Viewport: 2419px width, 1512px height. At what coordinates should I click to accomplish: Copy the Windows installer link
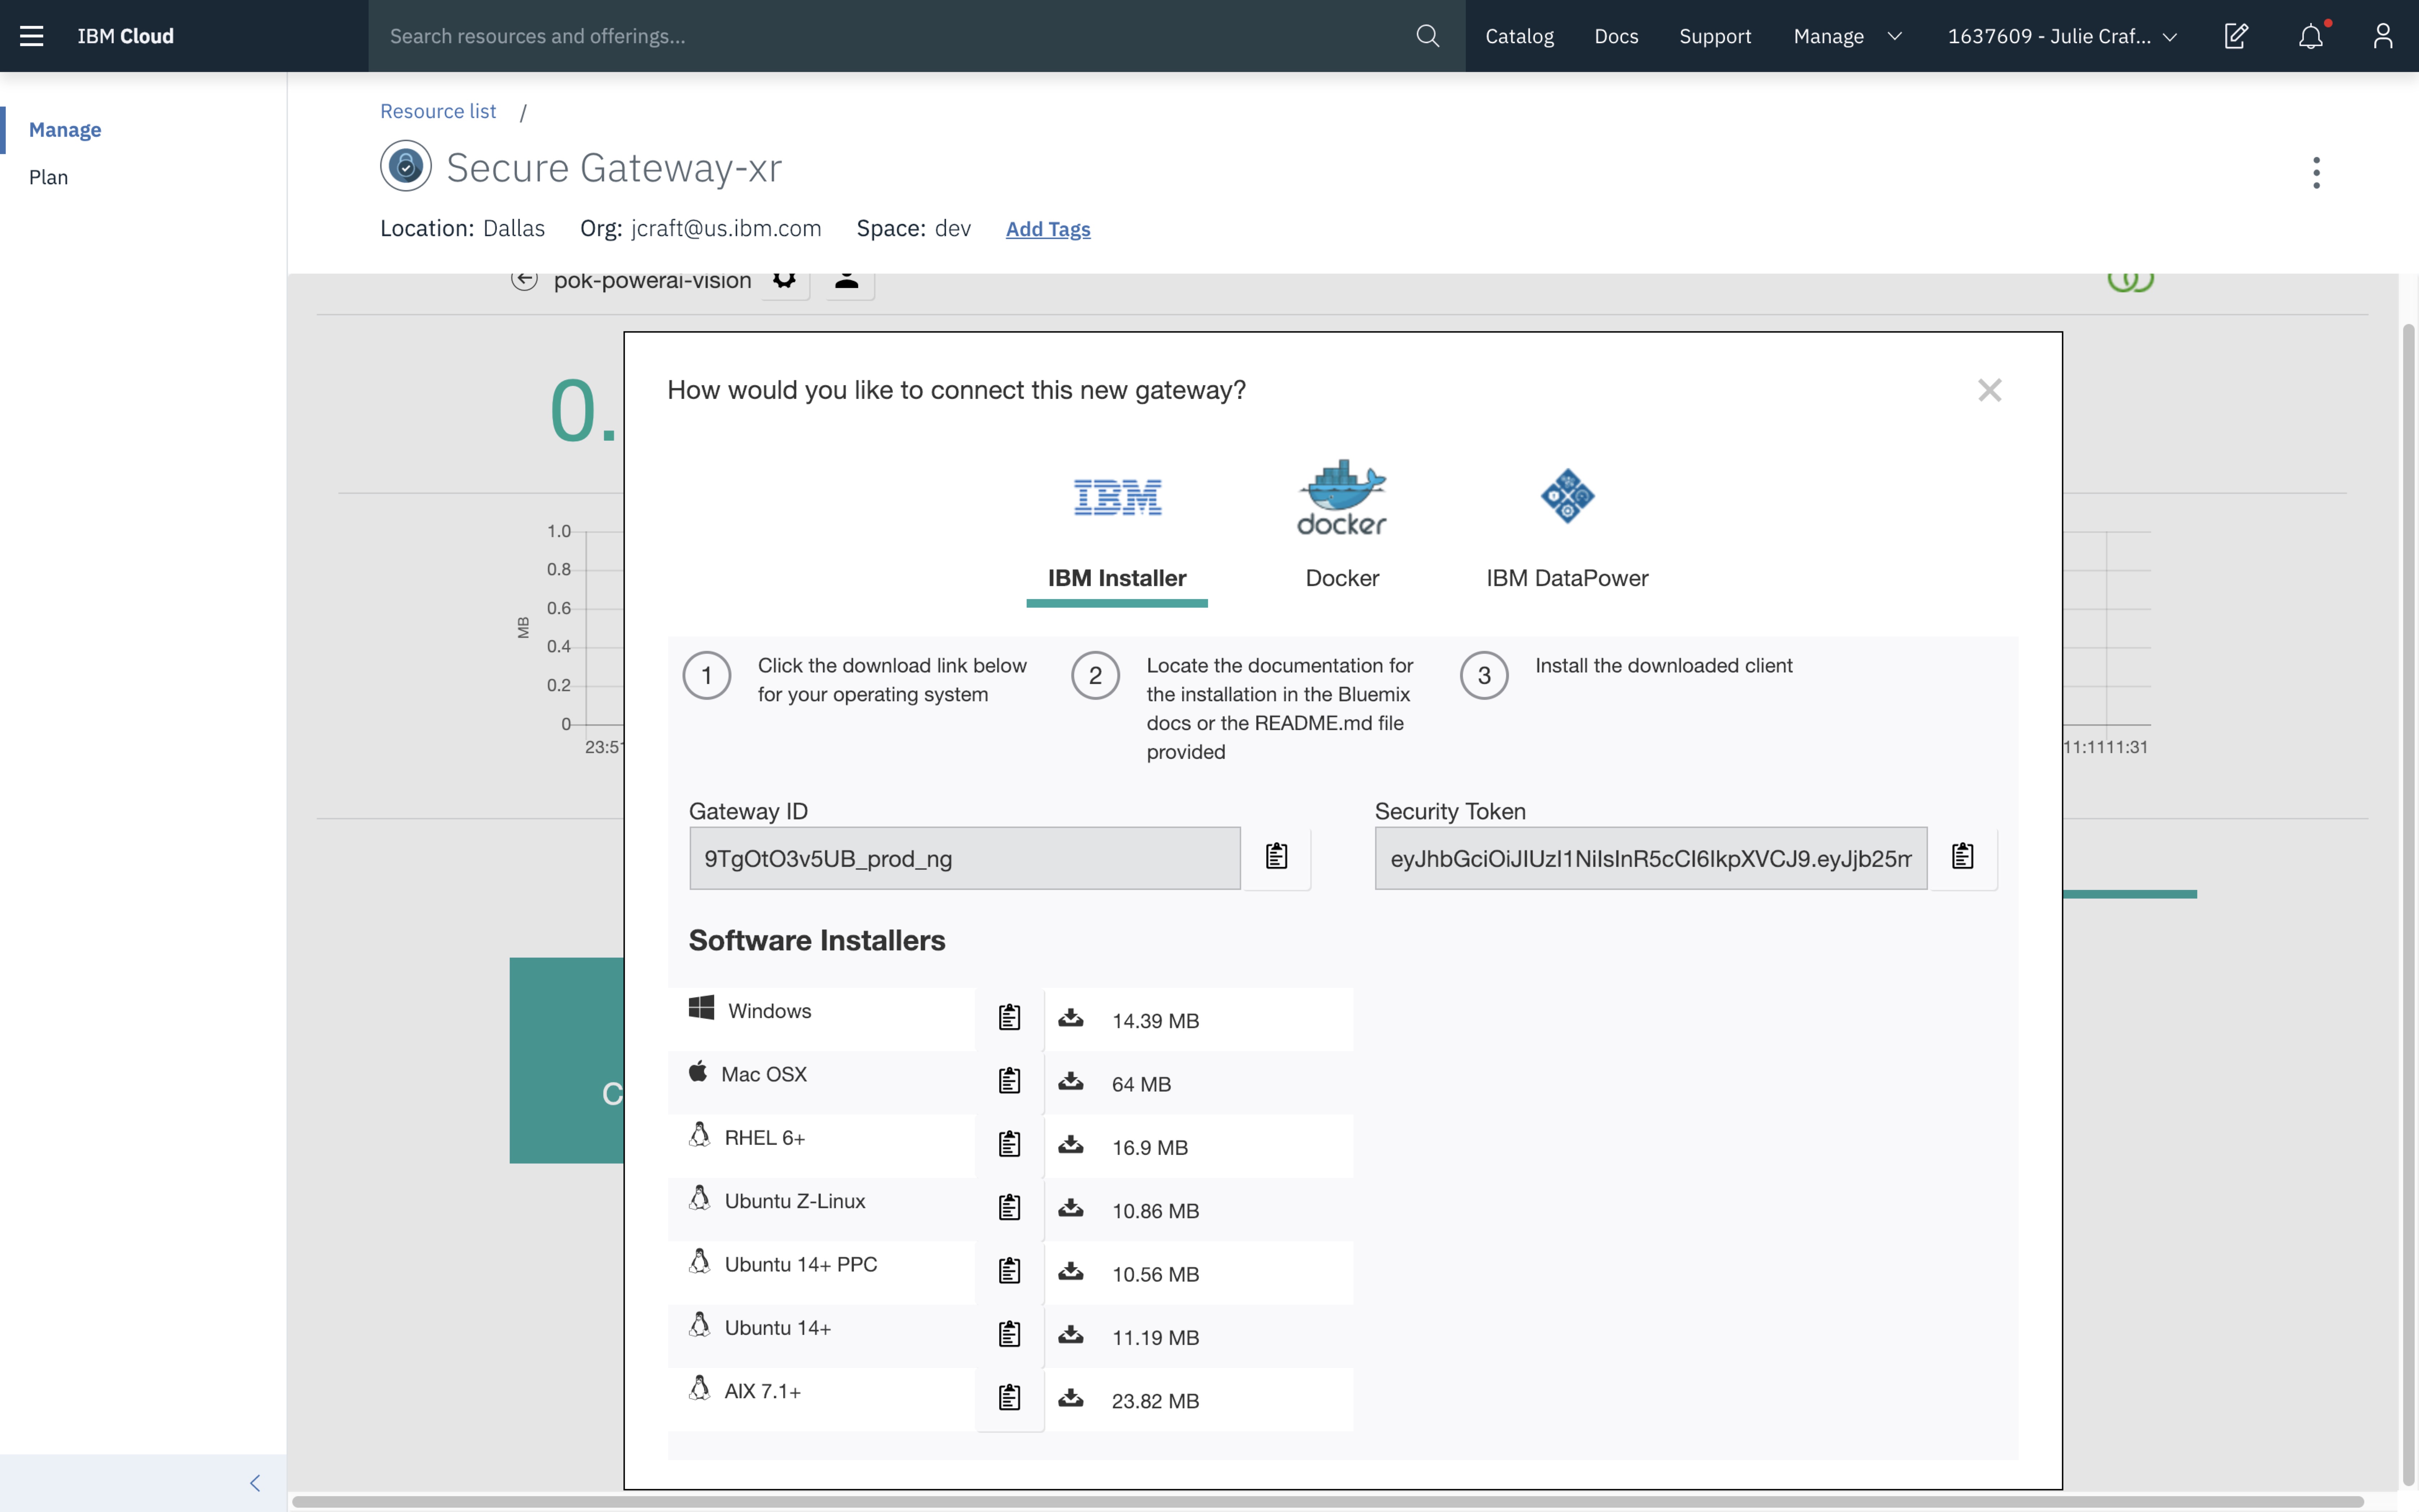(x=1010, y=1018)
